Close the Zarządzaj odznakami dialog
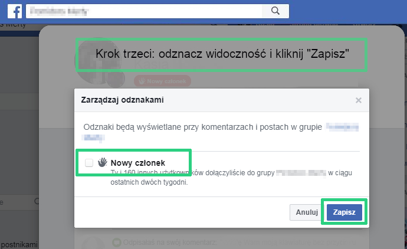407x249 pixels. [x=359, y=100]
